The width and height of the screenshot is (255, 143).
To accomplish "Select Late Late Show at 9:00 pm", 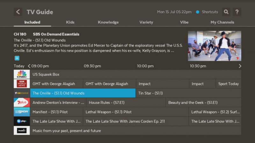I will [x=56, y=121].
